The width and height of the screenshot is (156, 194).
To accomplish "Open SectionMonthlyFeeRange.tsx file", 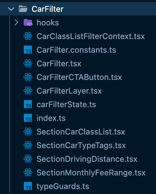I will click(x=91, y=173).
